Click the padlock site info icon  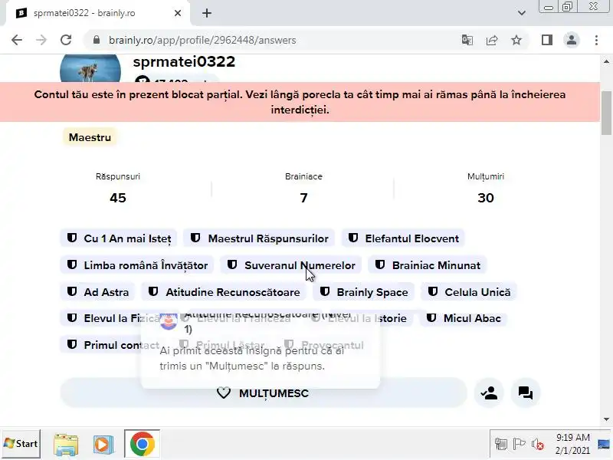pyautogui.click(x=97, y=40)
